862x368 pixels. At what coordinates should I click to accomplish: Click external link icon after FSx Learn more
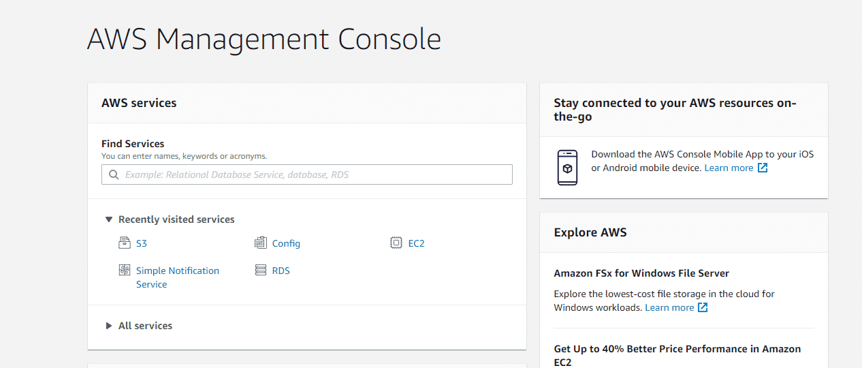tap(703, 307)
